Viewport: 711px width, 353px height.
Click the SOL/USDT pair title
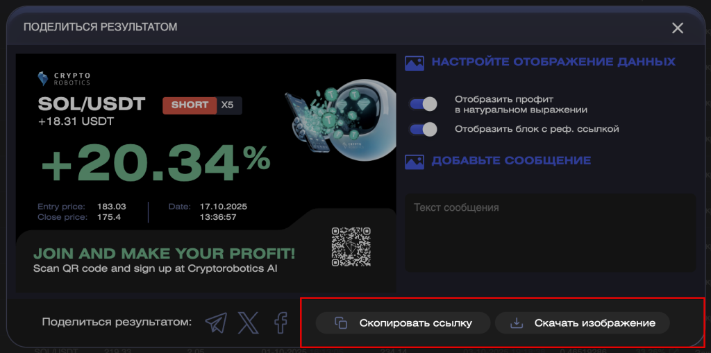[92, 105]
